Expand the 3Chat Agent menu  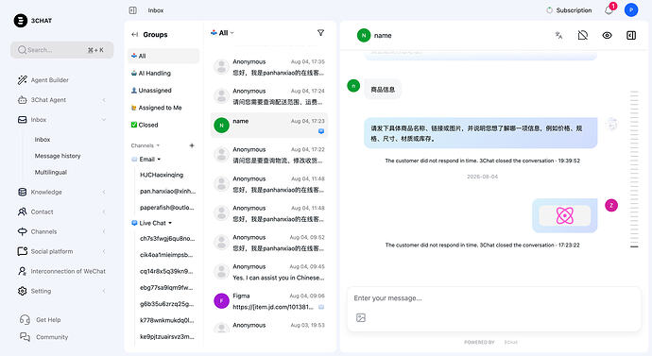point(62,100)
